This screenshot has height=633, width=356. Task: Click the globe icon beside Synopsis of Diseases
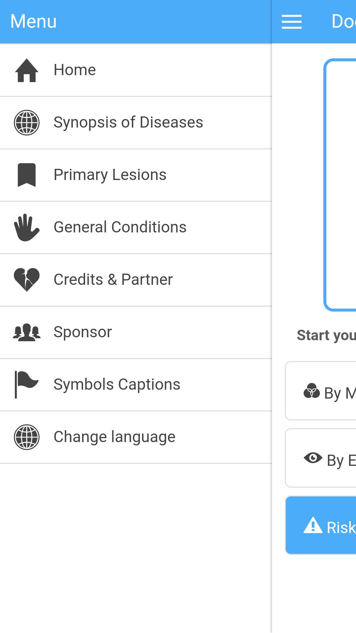(x=27, y=123)
